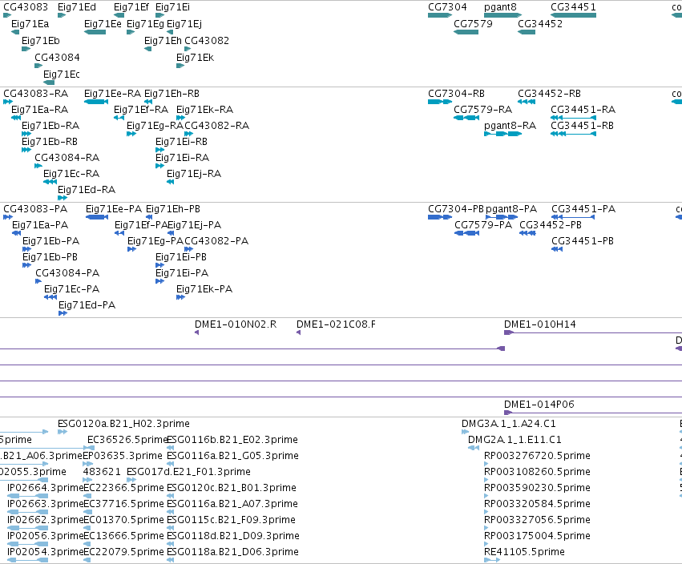The image size is (682, 564).
Task: Click protein pgant8-PA label
Action: pos(511,210)
